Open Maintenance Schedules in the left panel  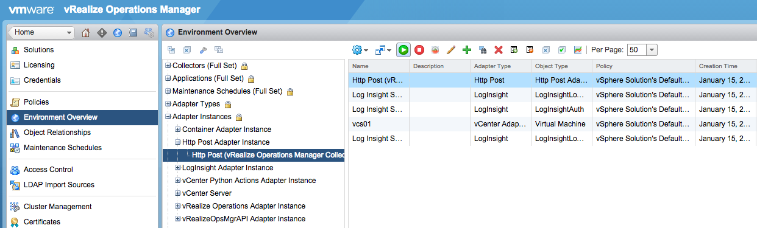(63, 148)
